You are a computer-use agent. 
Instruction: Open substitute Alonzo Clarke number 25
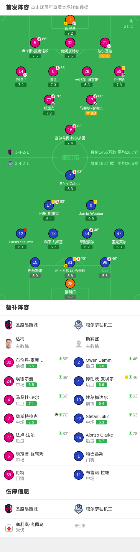pos(105,437)
